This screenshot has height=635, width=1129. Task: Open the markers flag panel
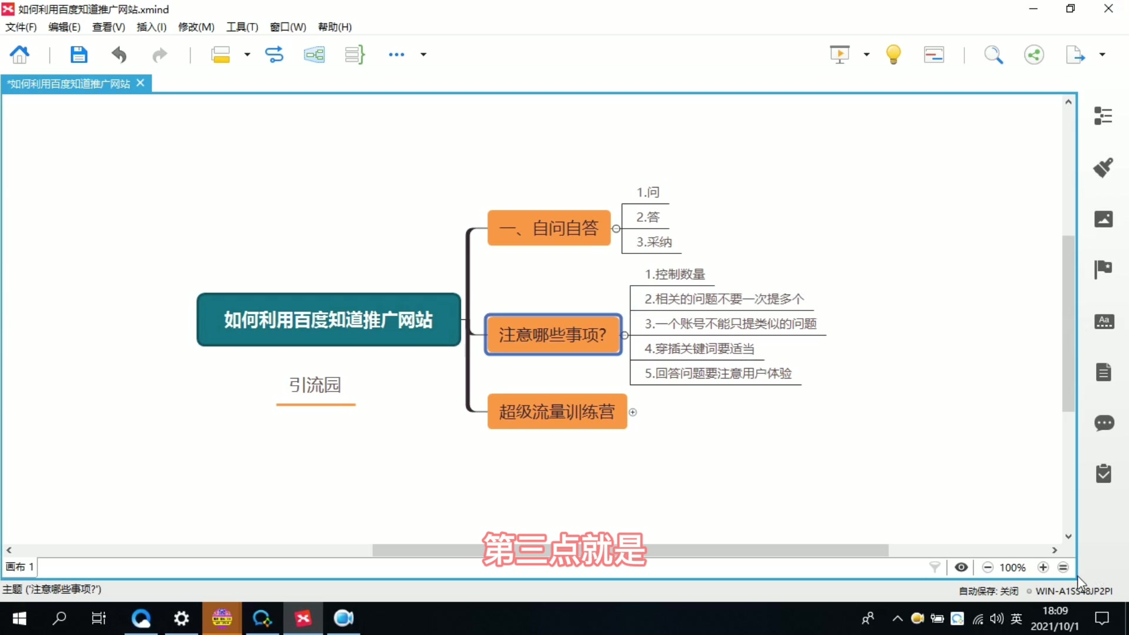tap(1103, 270)
